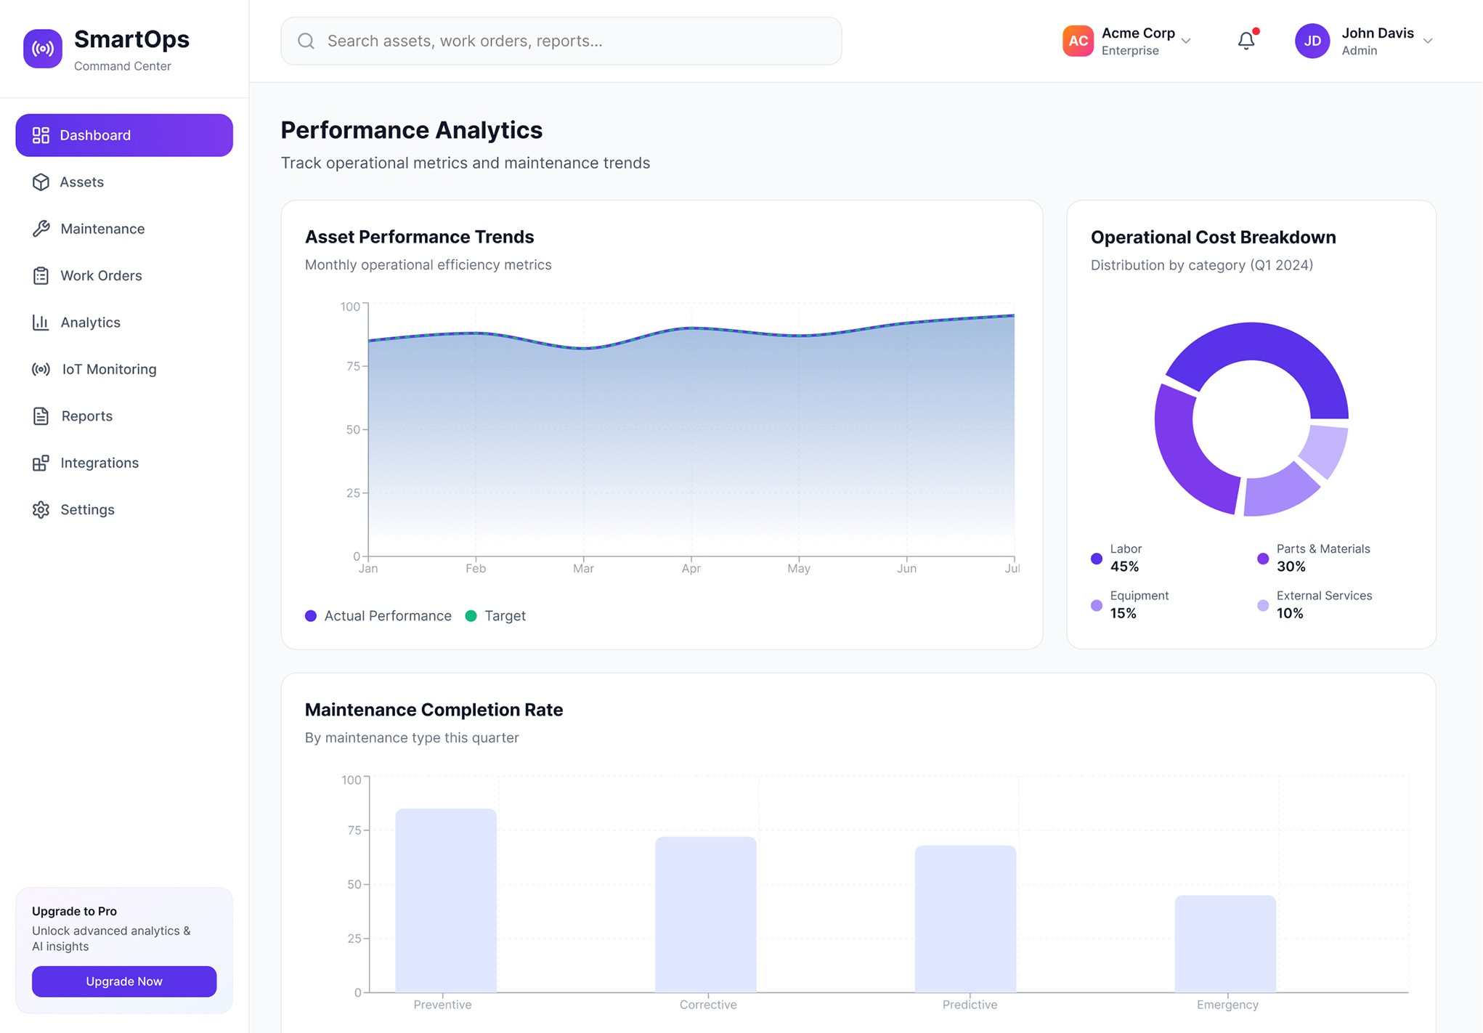Click the search magnifier icon
The width and height of the screenshot is (1483, 1033).
tap(306, 41)
